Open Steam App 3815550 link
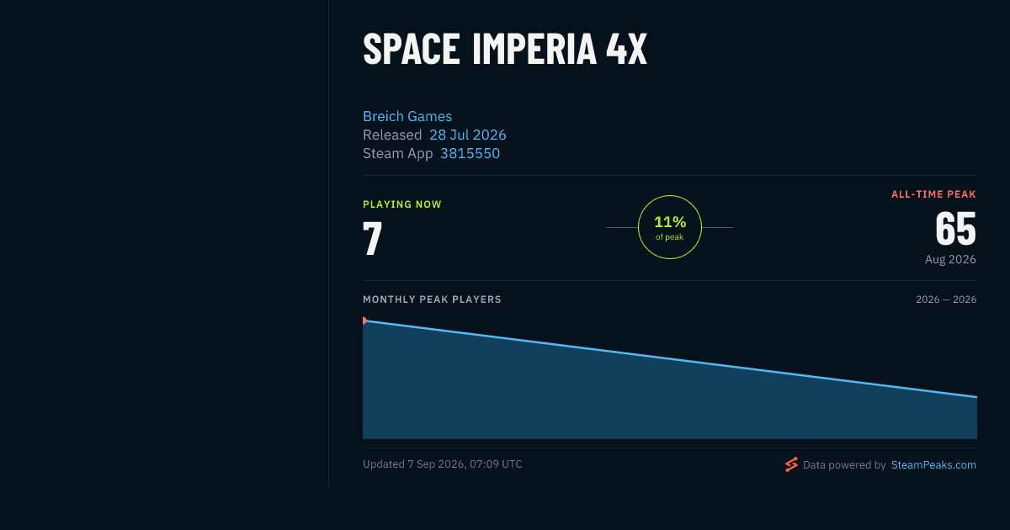 point(470,153)
